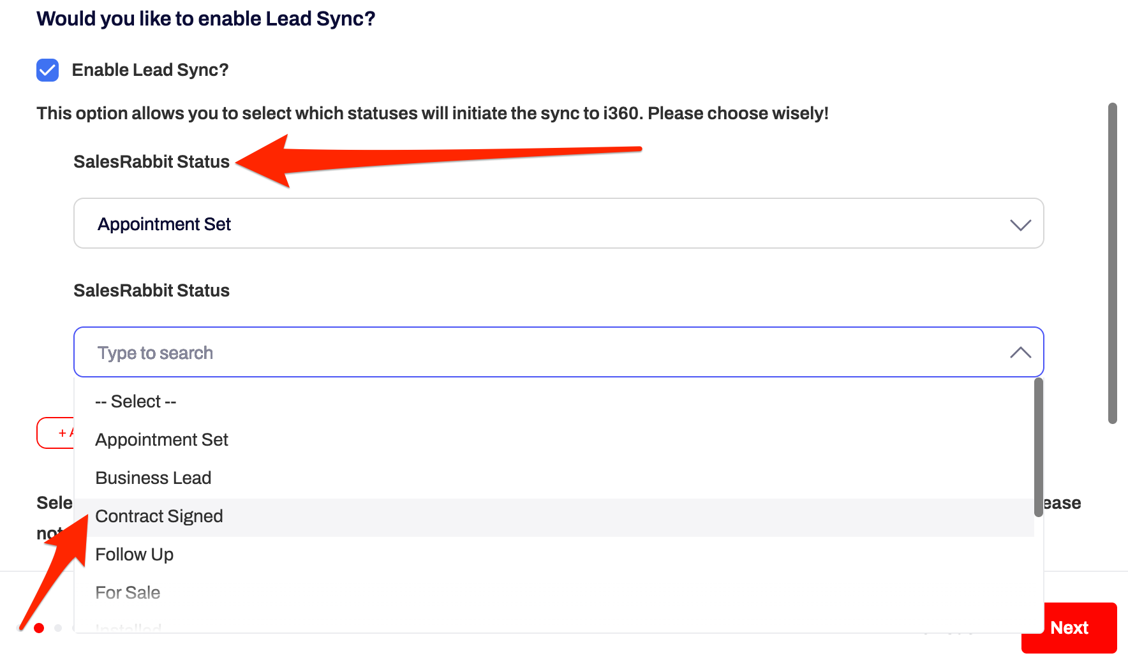Click the gray step dot right of red dot
This screenshot has height=658, width=1128.
[x=58, y=628]
